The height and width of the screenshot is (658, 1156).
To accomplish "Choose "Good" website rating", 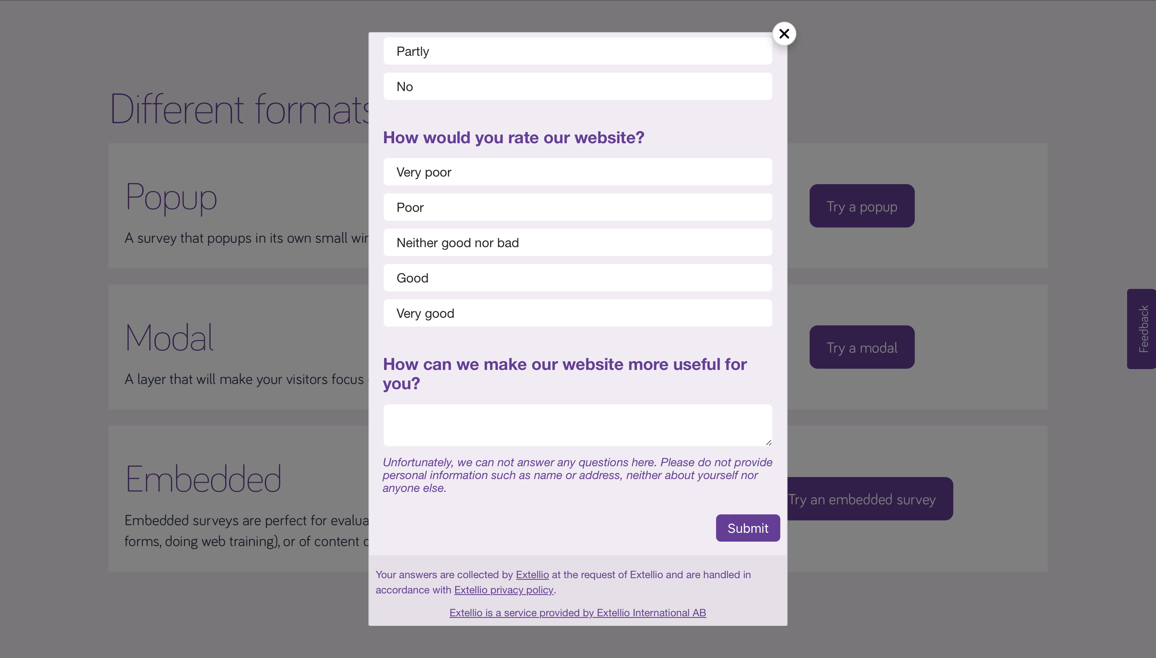I will point(577,278).
